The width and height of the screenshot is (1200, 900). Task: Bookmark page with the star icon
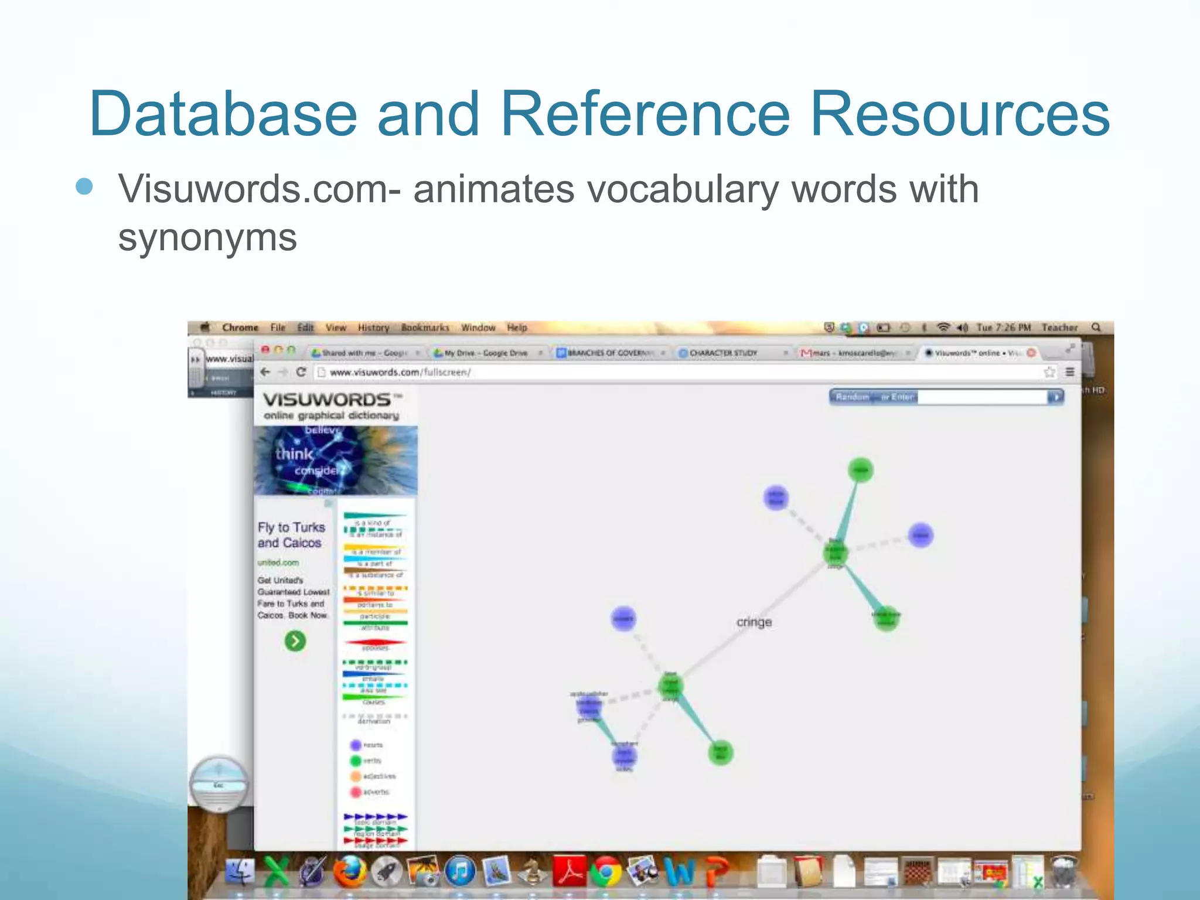coord(1049,372)
